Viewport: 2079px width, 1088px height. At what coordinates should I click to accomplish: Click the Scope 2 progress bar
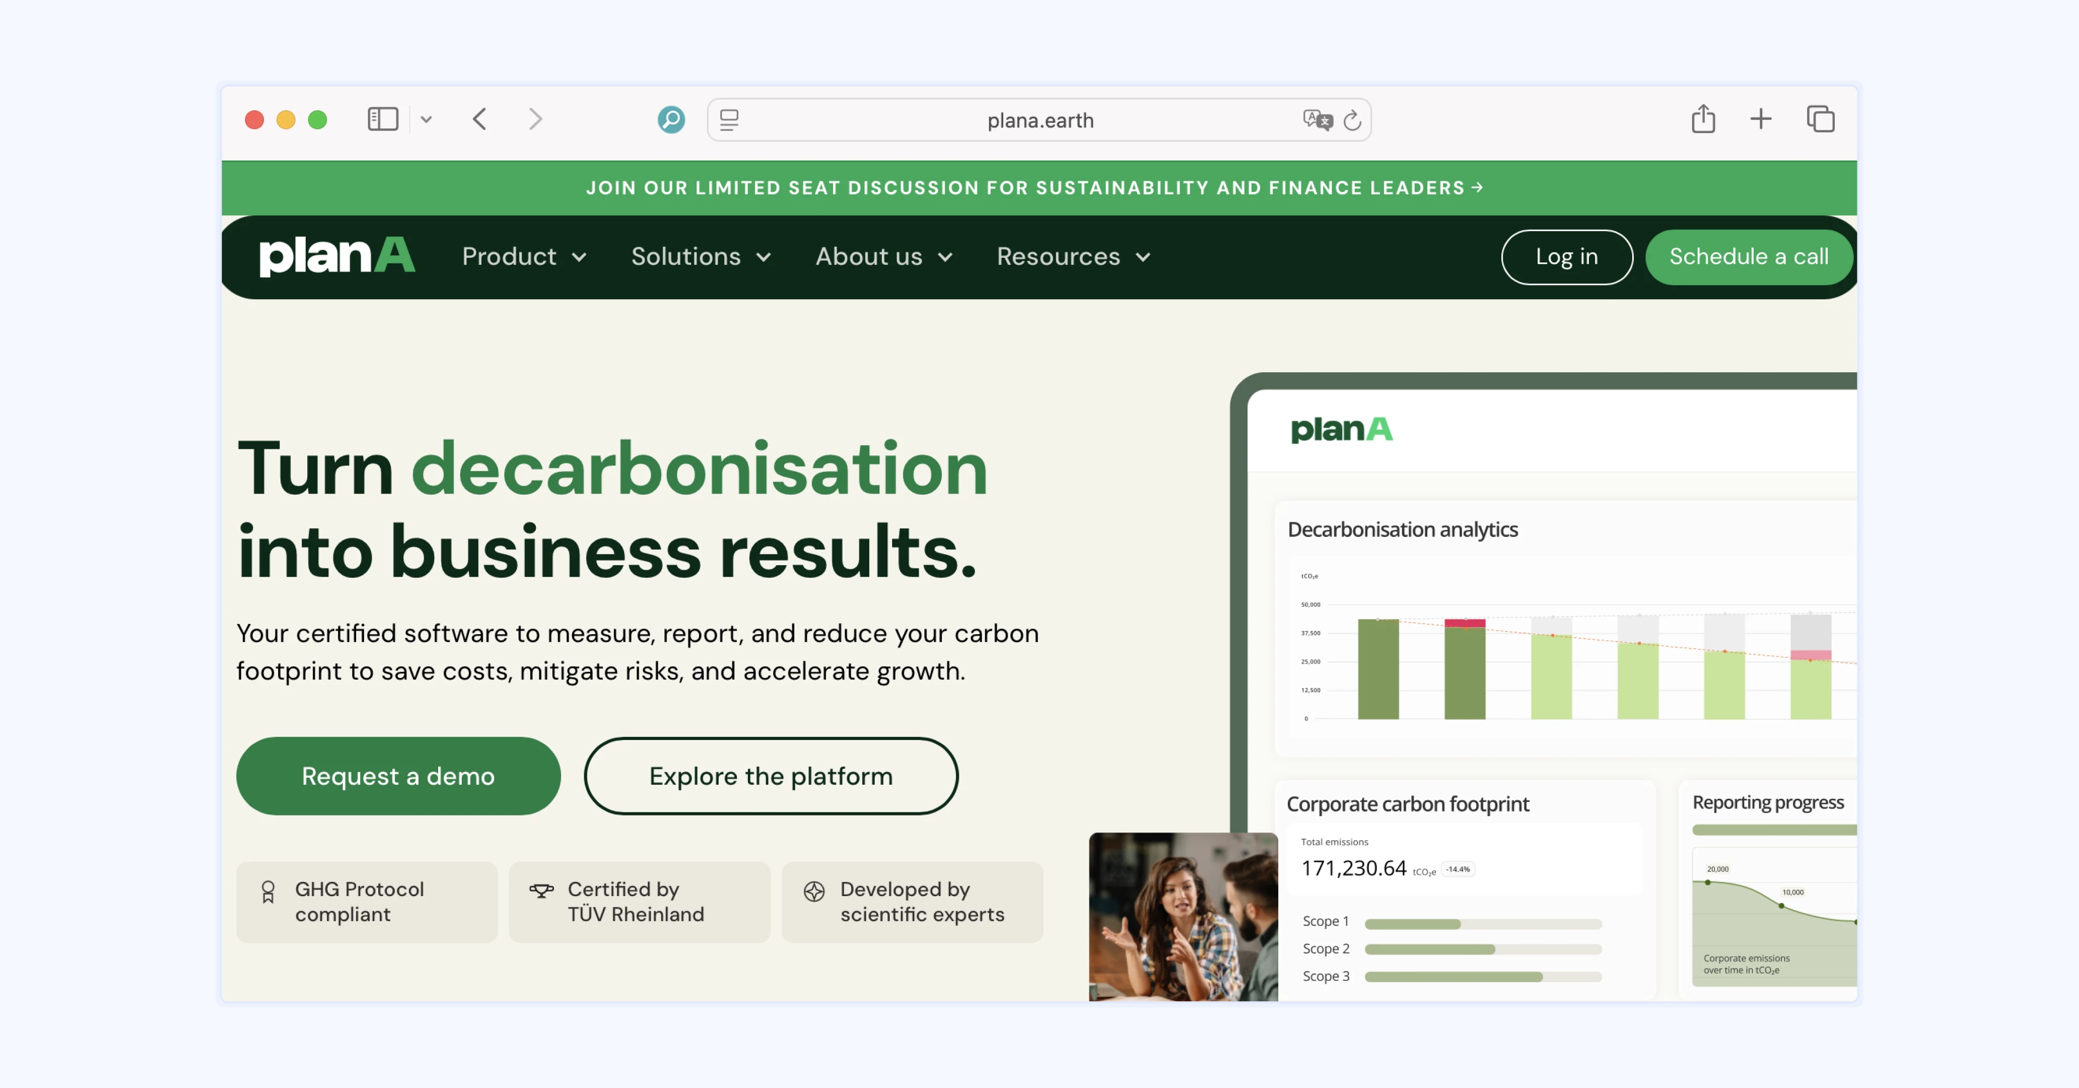click(1483, 949)
